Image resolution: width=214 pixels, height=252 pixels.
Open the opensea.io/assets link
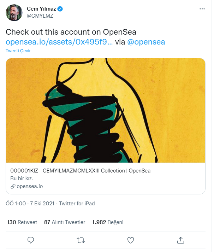[59, 42]
